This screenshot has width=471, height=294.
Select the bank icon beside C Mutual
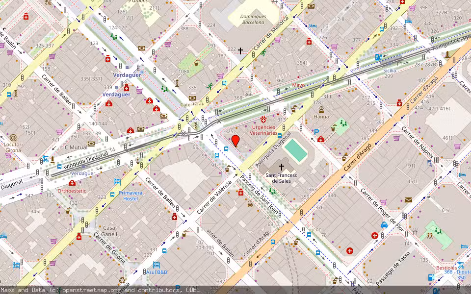(91, 144)
